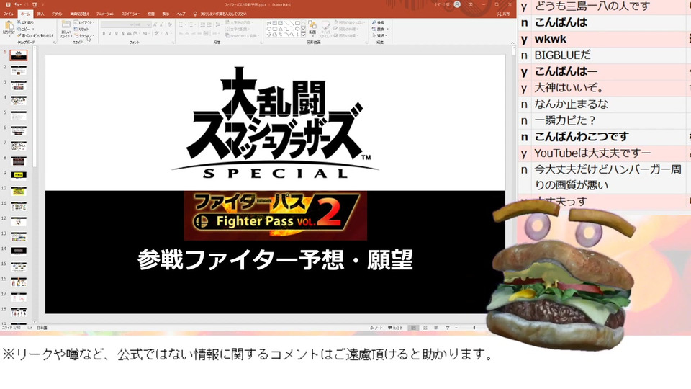Image resolution: width=691 pixels, height=389 pixels.
Task: Open the Insert (挿入) tab
Action: 40,14
